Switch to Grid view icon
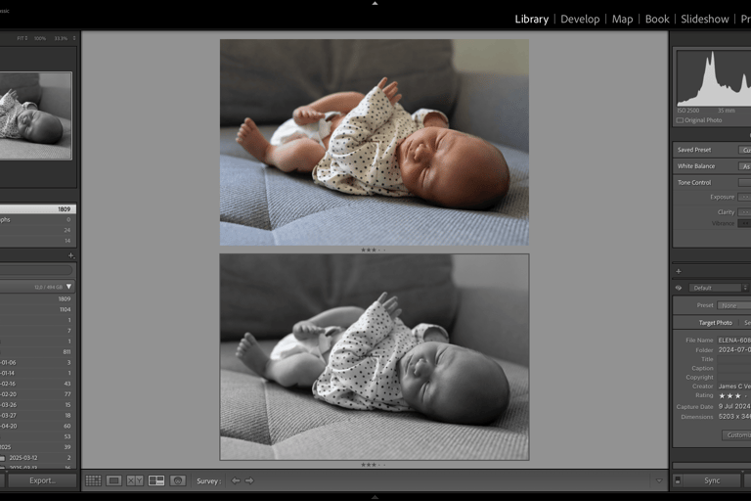The image size is (751, 501). pos(93,480)
